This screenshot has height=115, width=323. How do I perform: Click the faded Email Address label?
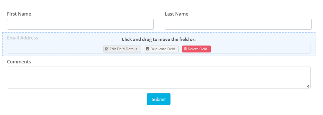(x=22, y=38)
